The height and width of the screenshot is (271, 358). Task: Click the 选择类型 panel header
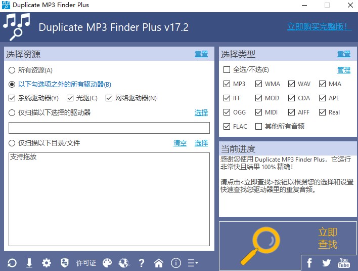(x=288, y=54)
